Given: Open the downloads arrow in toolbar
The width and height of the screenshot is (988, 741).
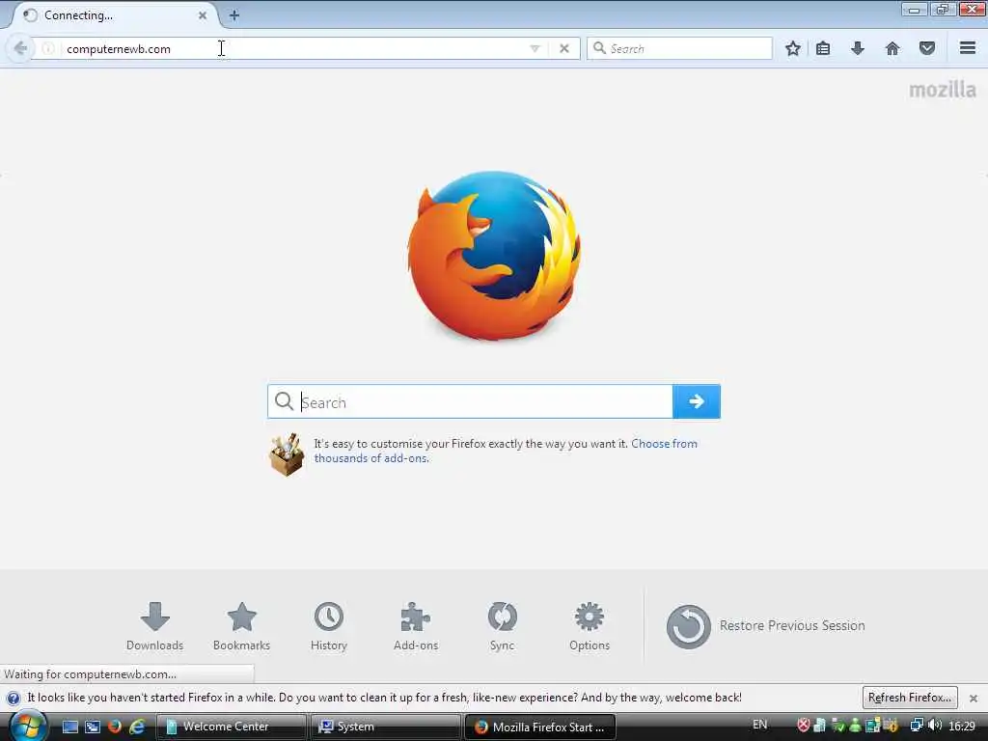Looking at the screenshot, I should click(x=858, y=48).
